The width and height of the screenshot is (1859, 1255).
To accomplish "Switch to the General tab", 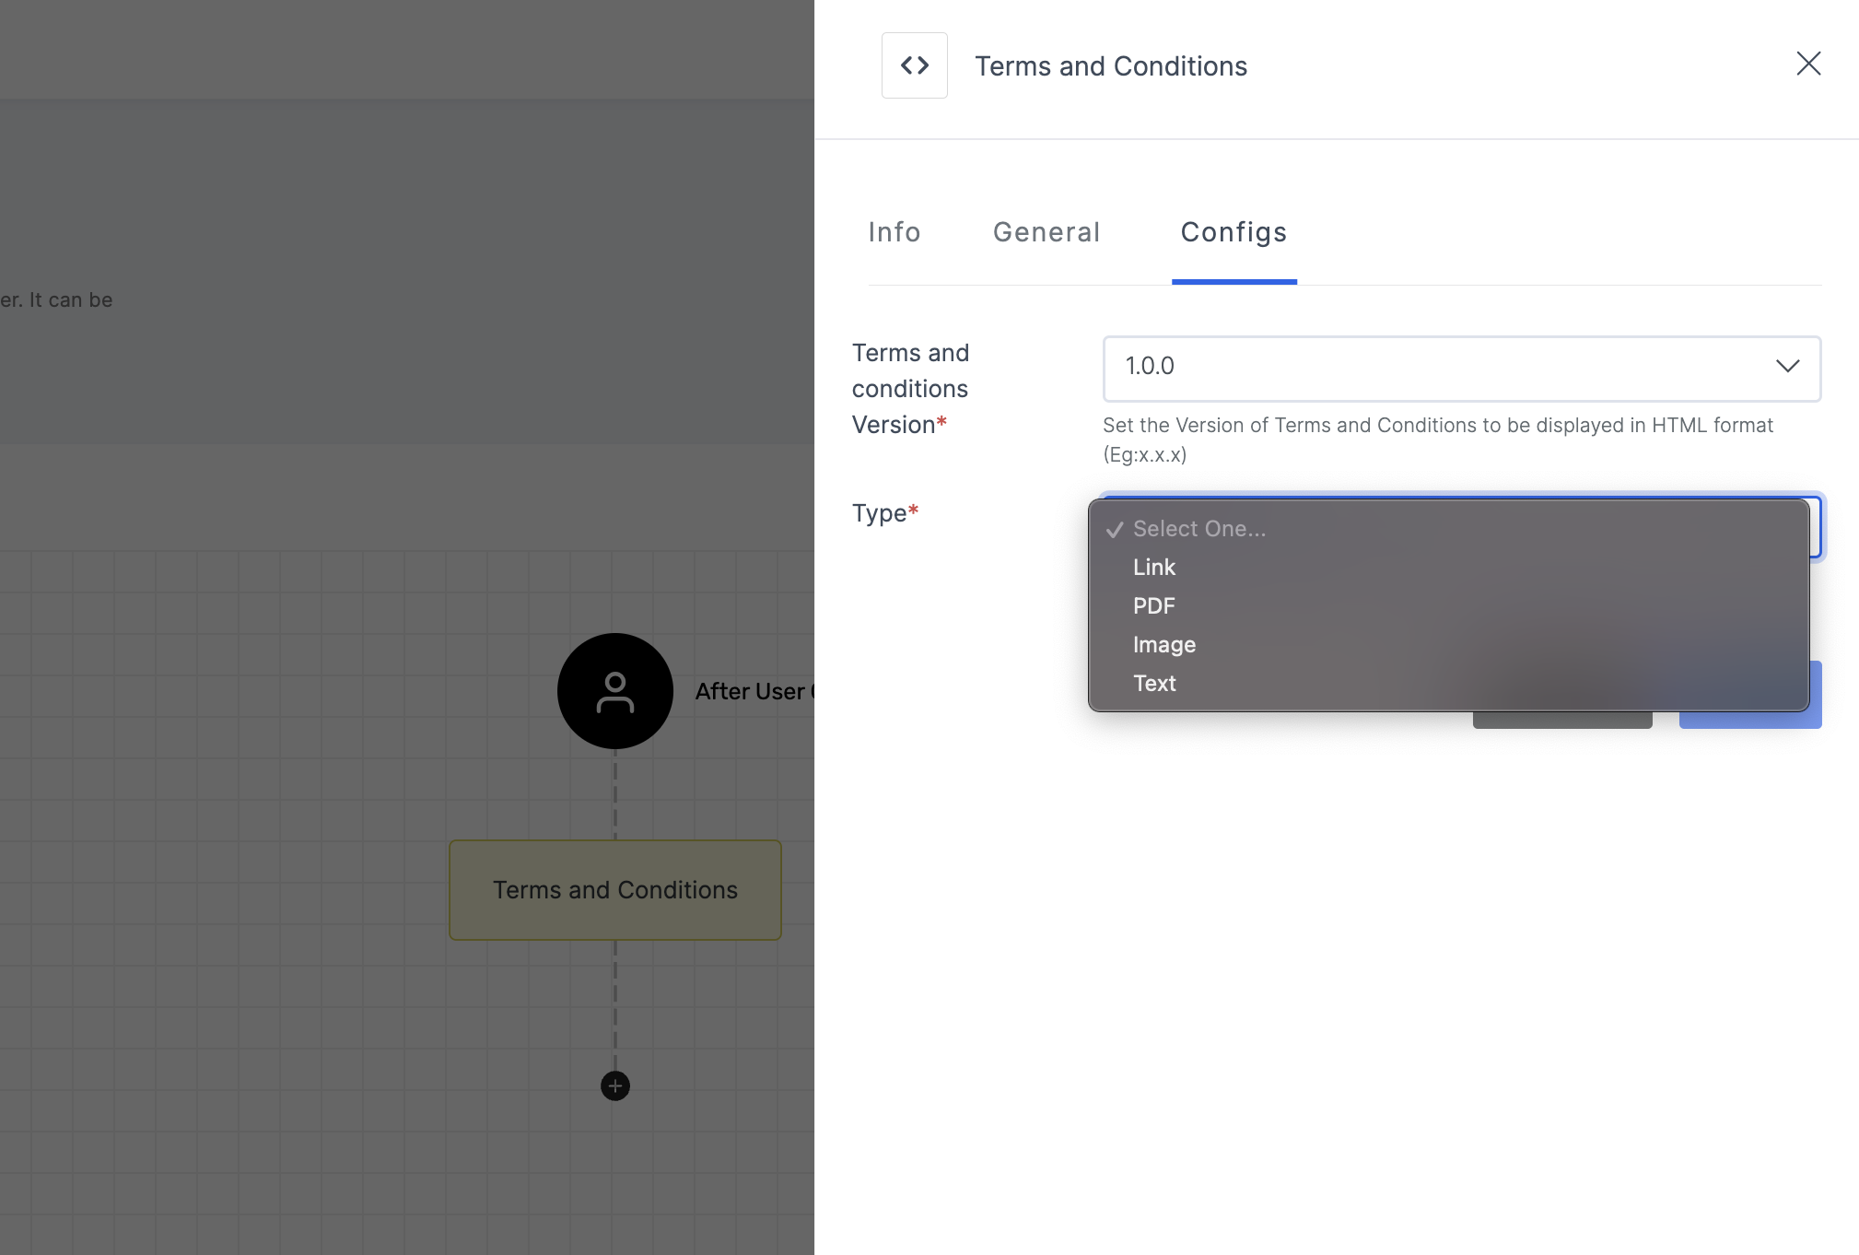I will (1046, 232).
